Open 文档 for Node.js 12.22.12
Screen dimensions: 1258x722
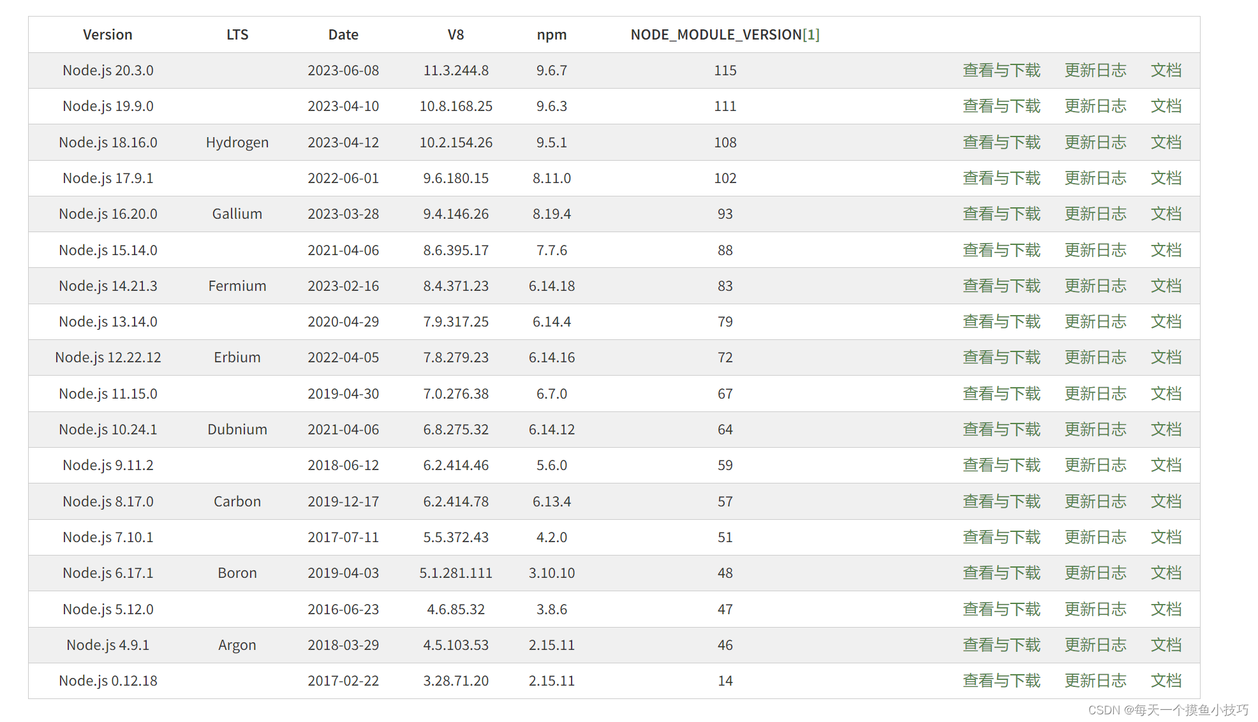[1166, 357]
